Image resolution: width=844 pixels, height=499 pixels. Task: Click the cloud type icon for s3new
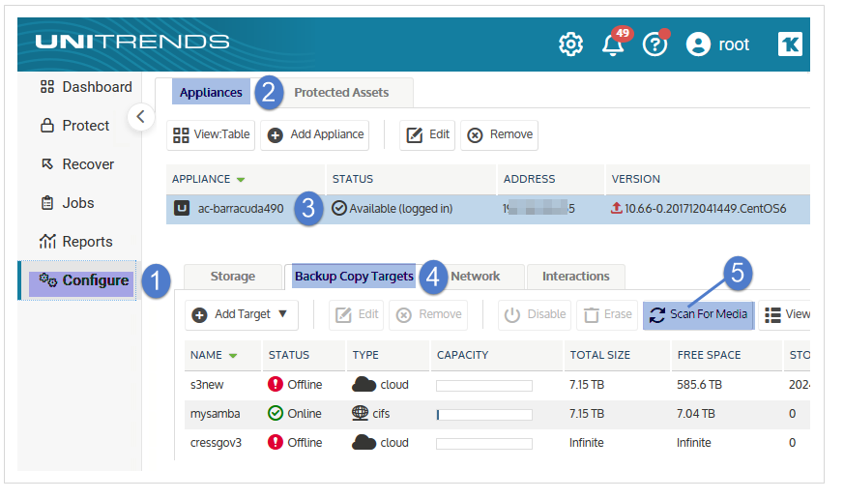coord(364,385)
